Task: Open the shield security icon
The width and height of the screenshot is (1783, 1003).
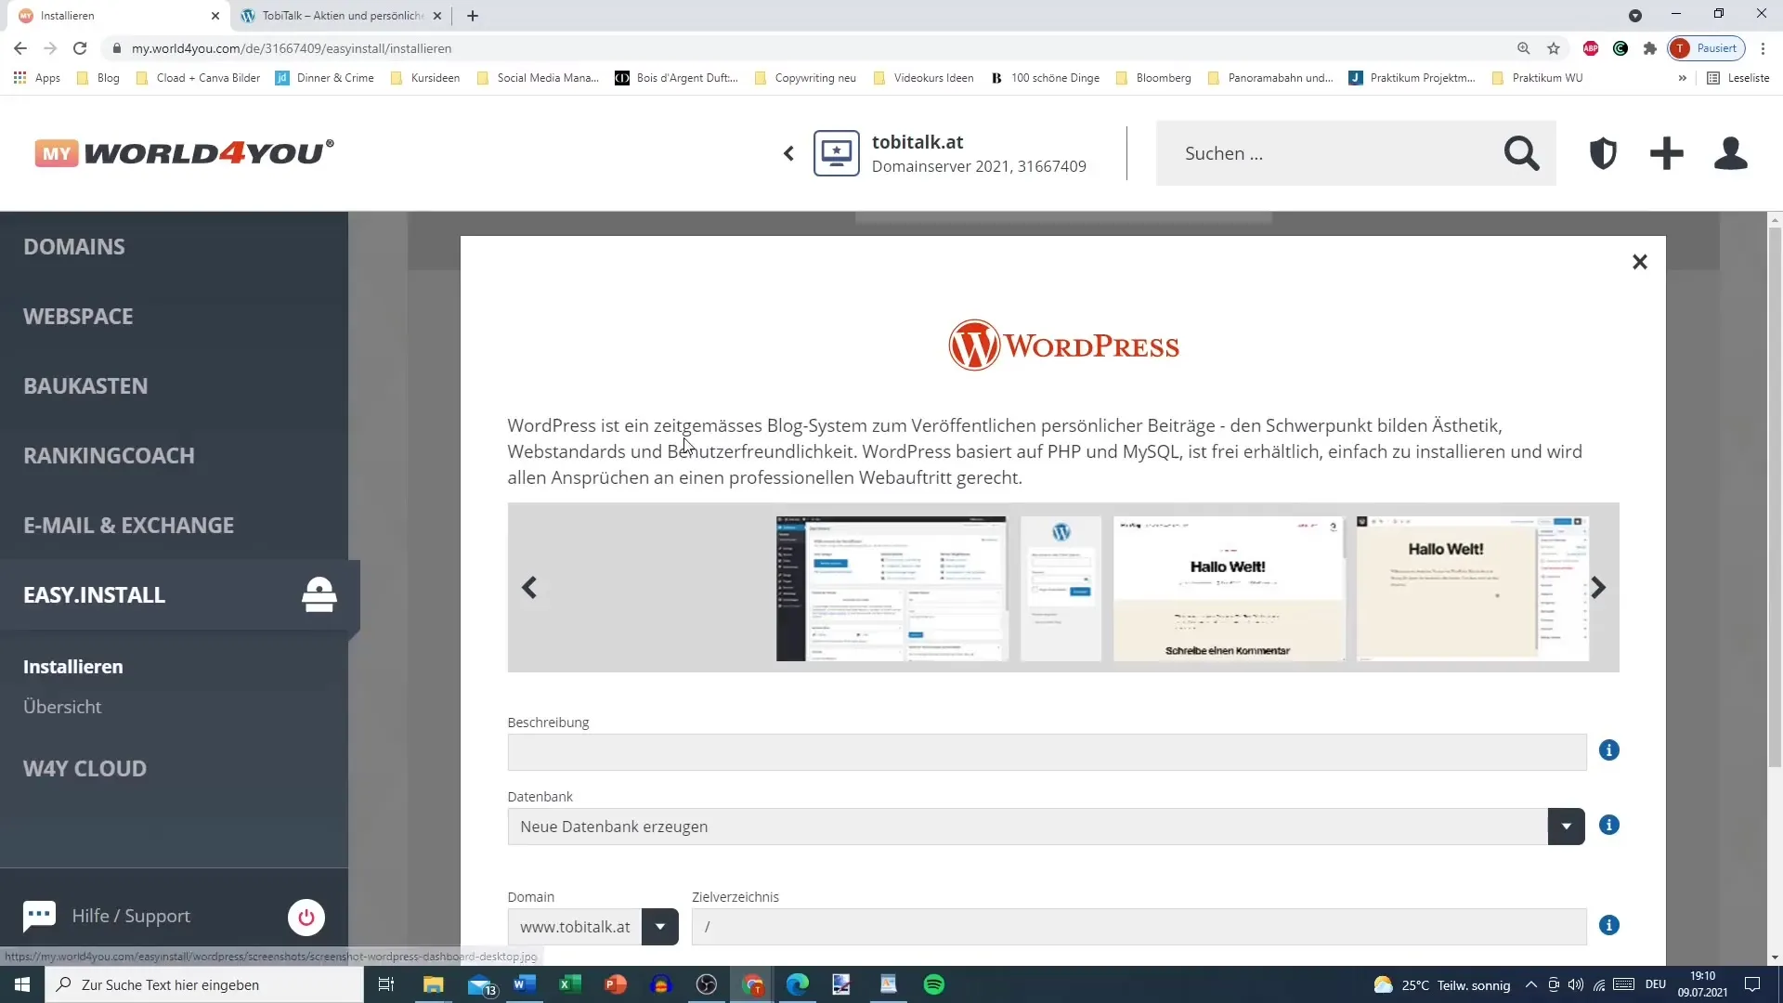Action: click(x=1603, y=153)
